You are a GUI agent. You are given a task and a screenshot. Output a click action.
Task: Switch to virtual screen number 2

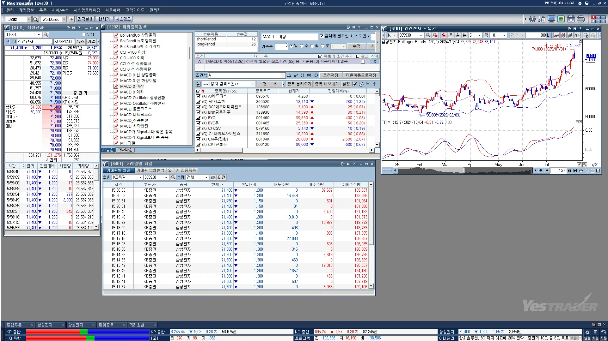[598, 17]
